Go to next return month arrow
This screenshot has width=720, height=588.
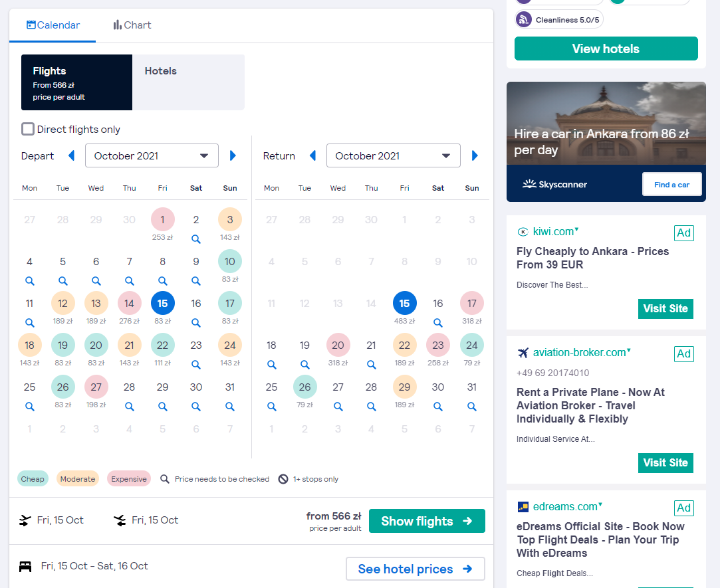coord(475,155)
